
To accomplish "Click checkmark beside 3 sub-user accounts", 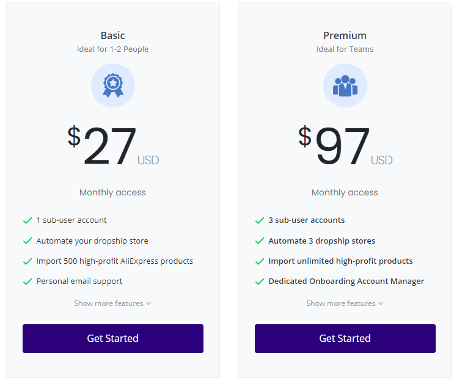I will [260, 220].
